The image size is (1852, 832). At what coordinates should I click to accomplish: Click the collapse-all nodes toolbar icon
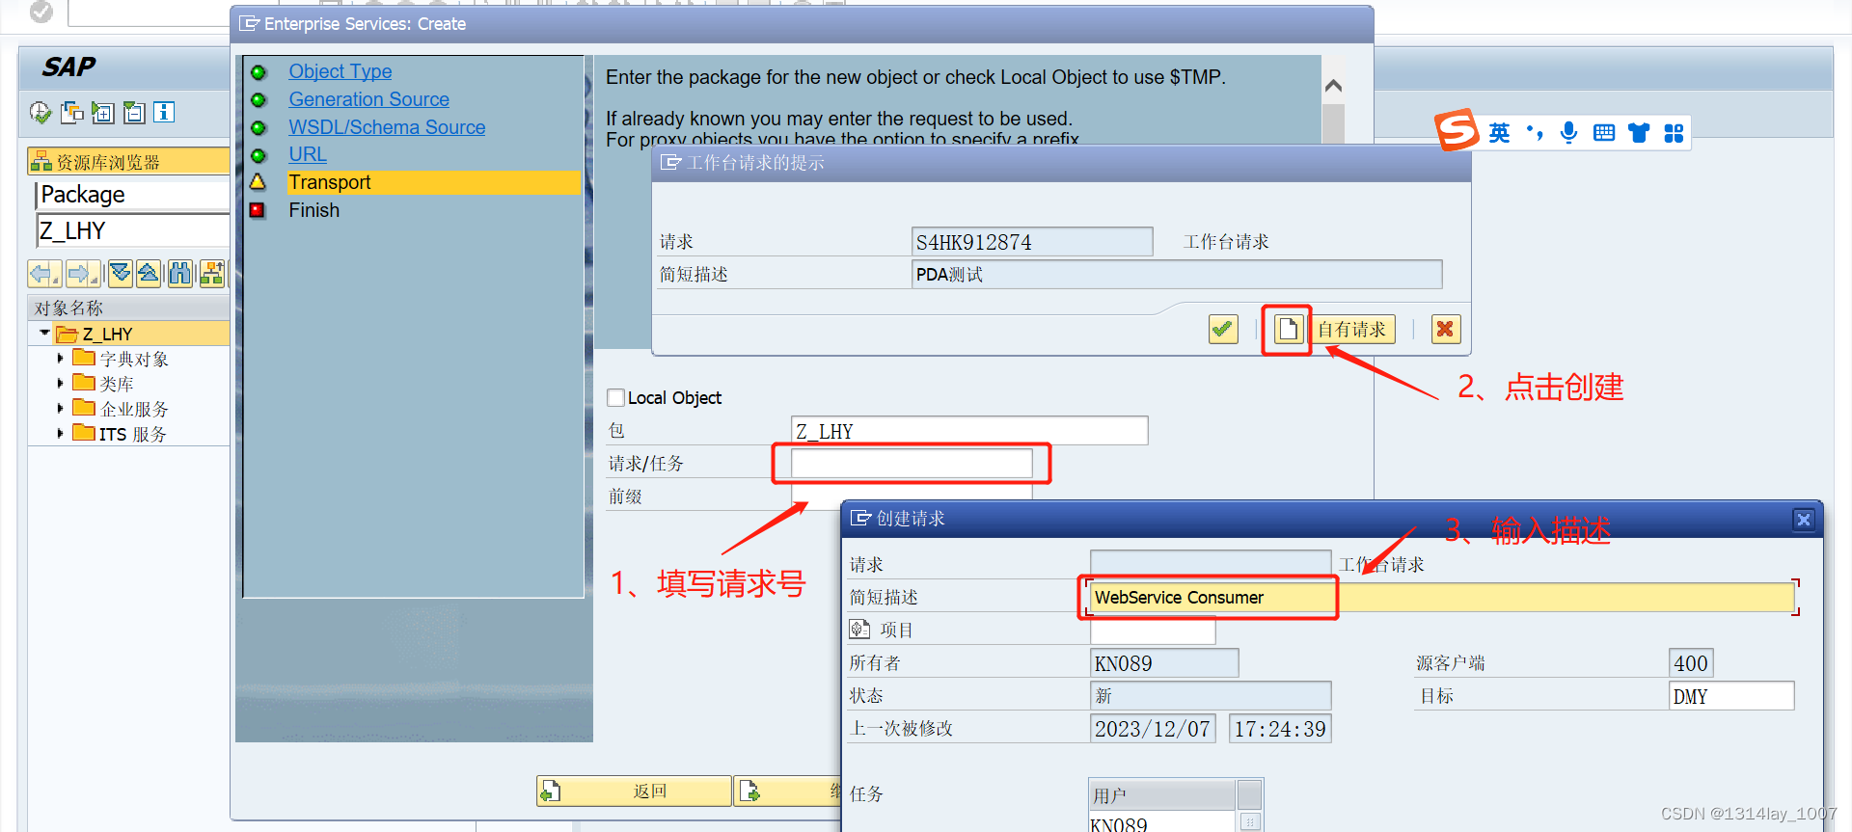tap(134, 113)
